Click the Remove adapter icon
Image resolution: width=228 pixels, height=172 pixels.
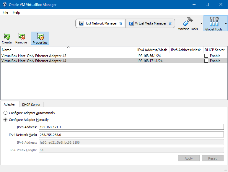[x=21, y=37]
